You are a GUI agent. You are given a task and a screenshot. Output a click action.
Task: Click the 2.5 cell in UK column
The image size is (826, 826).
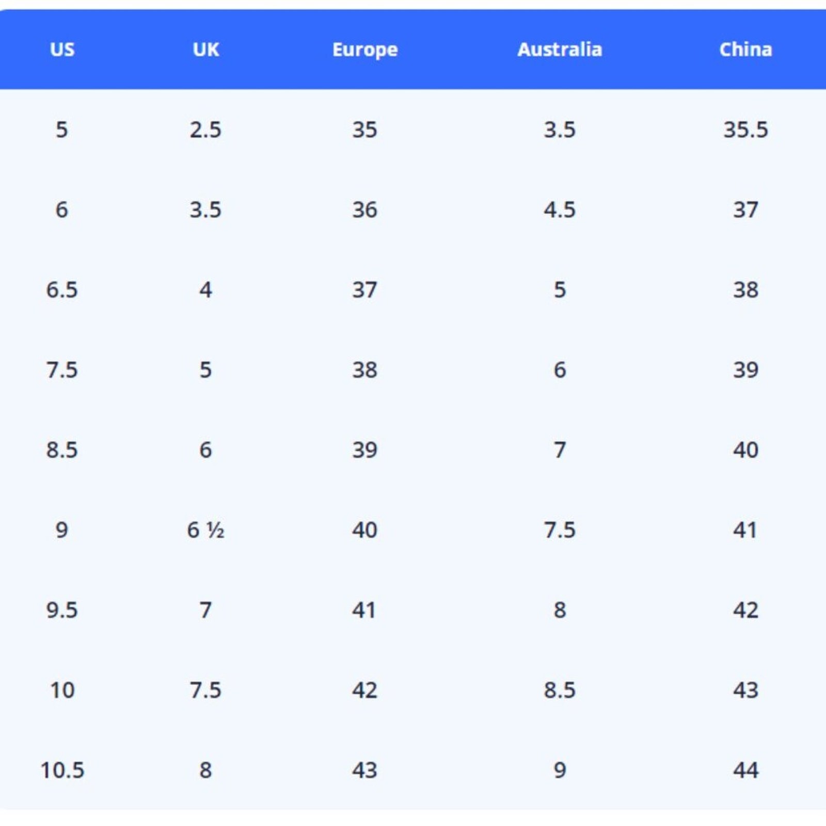coord(205,130)
